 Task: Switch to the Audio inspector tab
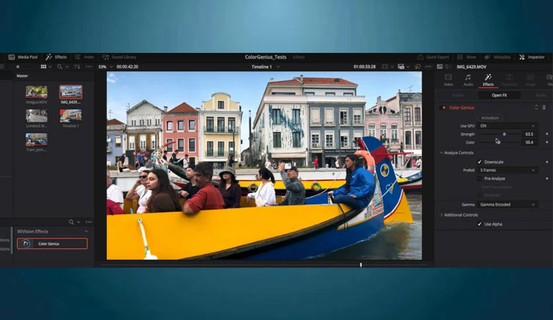click(x=468, y=80)
